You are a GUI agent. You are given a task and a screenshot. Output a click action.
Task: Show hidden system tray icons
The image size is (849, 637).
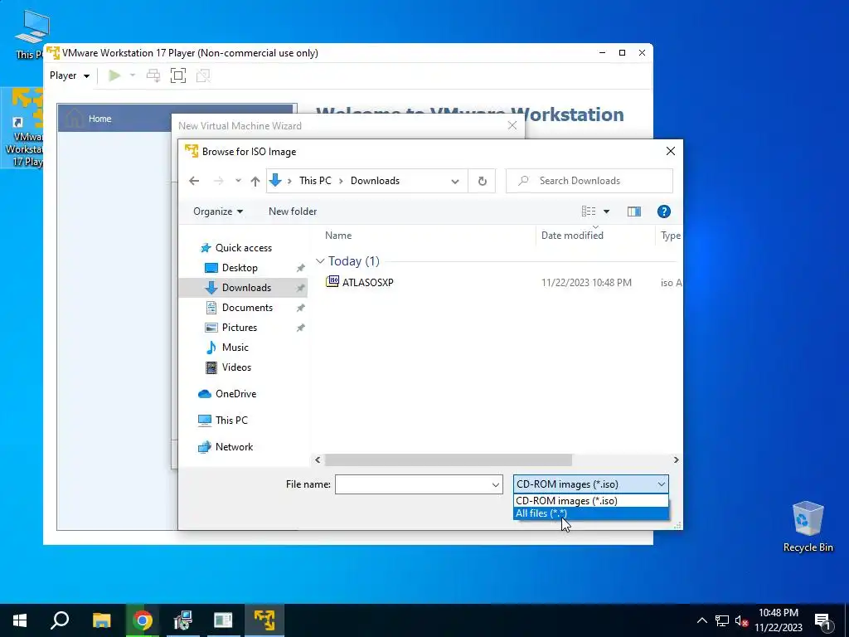coord(701,620)
